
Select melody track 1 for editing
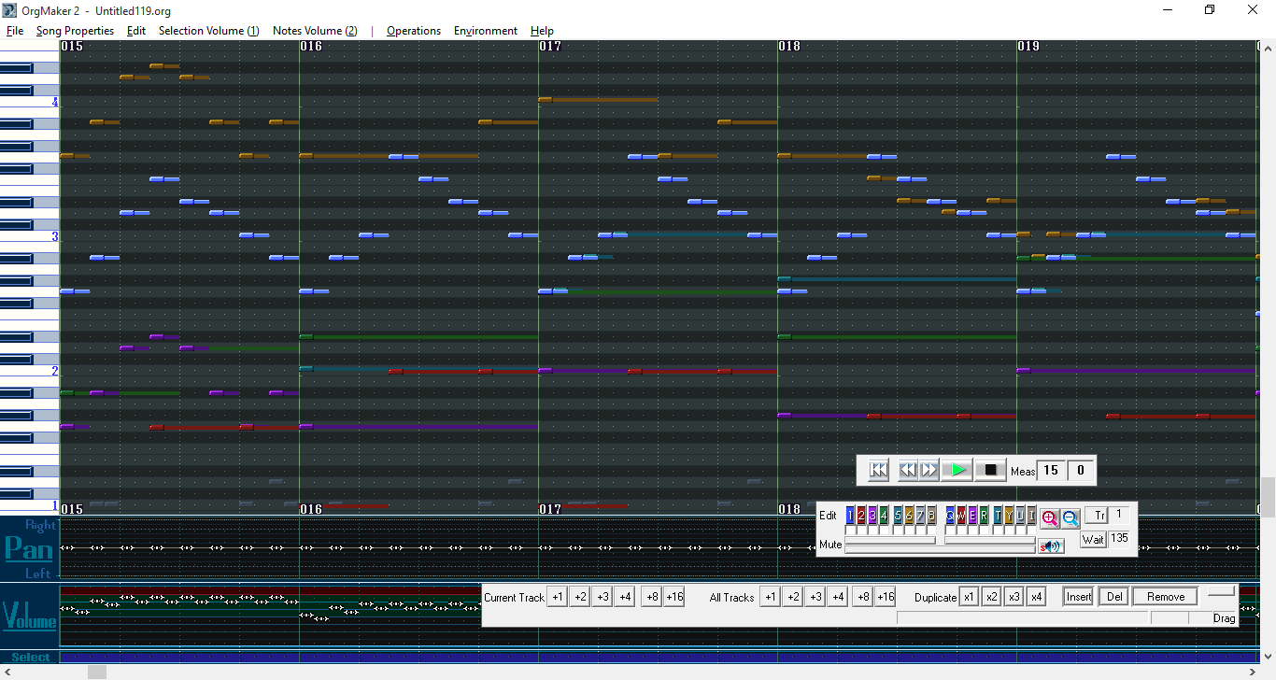pos(850,516)
